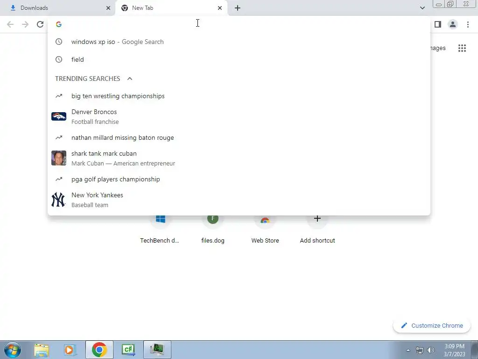The image size is (478, 359).
Task: Click the taskbar clock showing 3:09 PM
Action: (x=455, y=350)
